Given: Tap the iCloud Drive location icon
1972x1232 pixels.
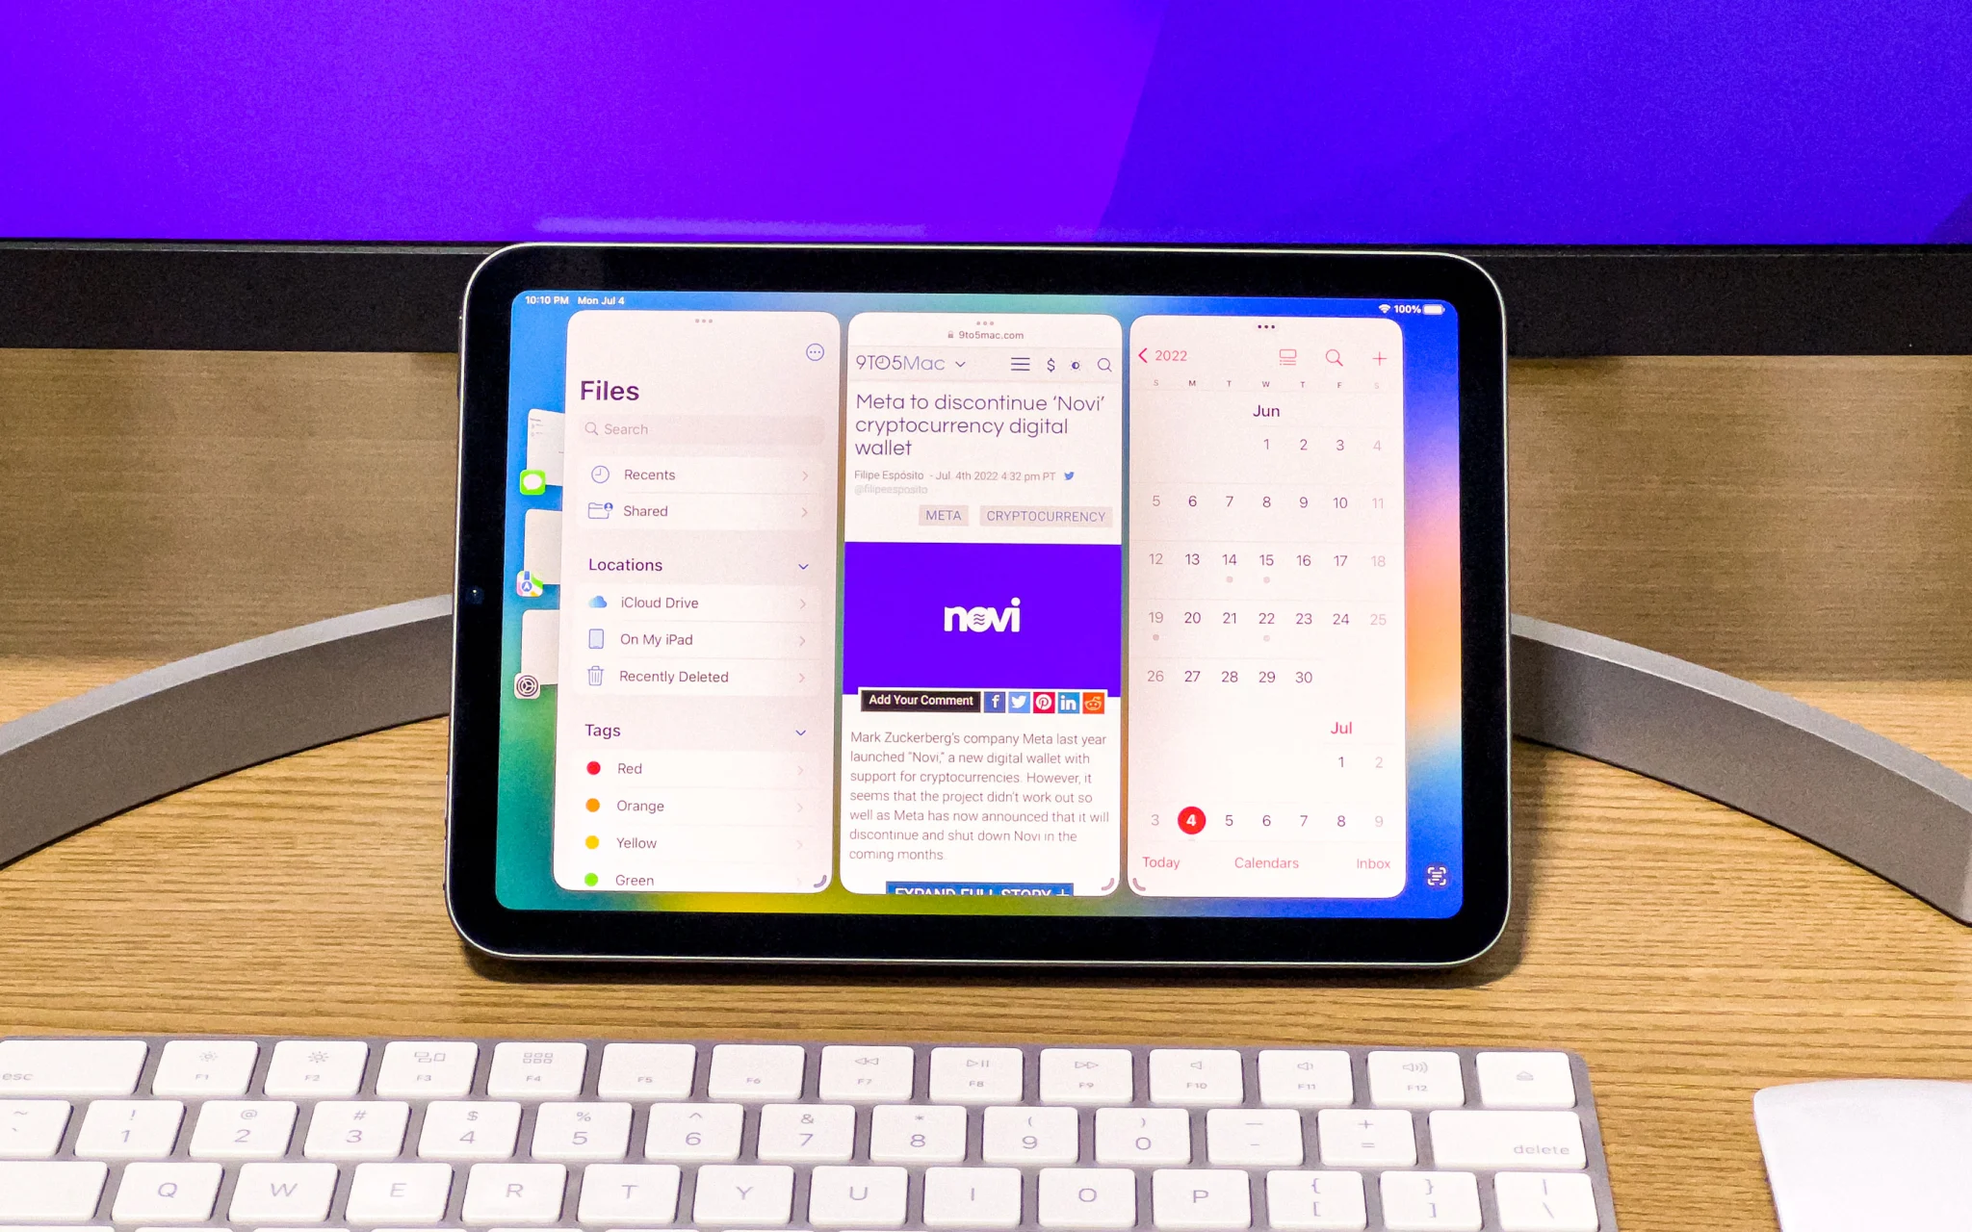Looking at the screenshot, I should point(598,601).
